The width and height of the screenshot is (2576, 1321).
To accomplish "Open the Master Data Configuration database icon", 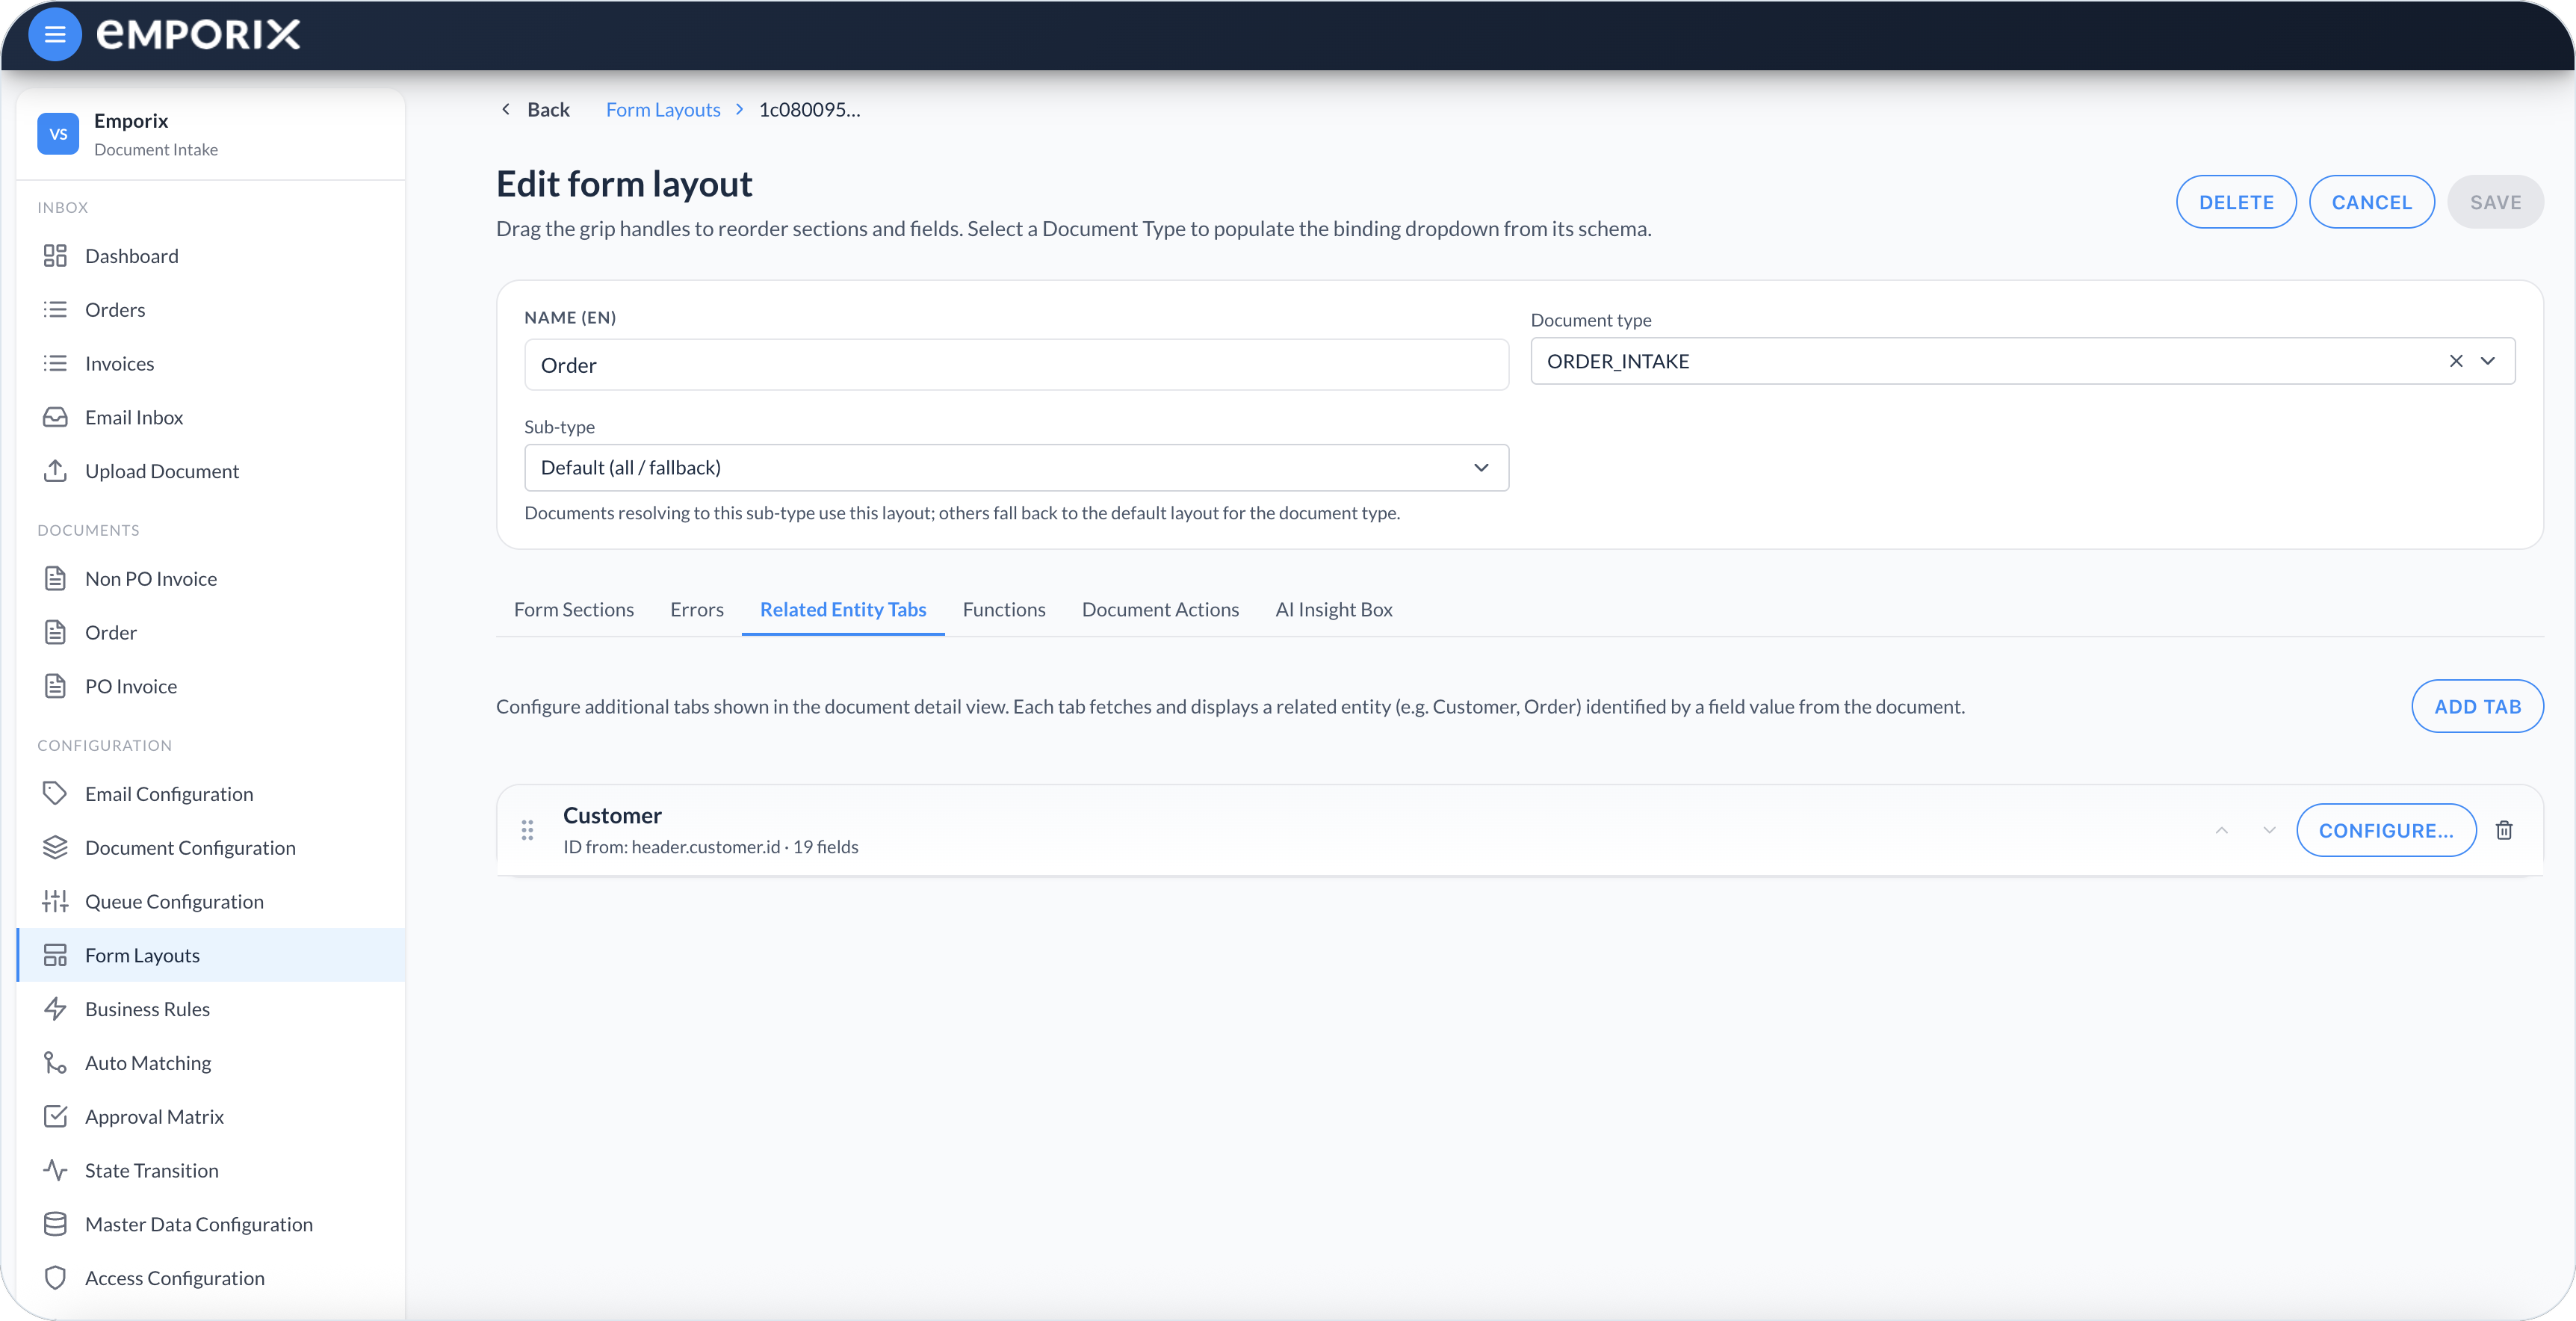I will point(55,1225).
